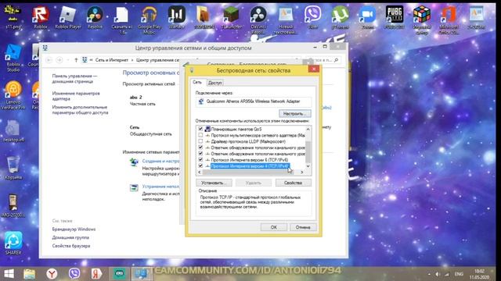Open the desktop.ini file icon
The image size is (501, 281).
tap(13, 131)
